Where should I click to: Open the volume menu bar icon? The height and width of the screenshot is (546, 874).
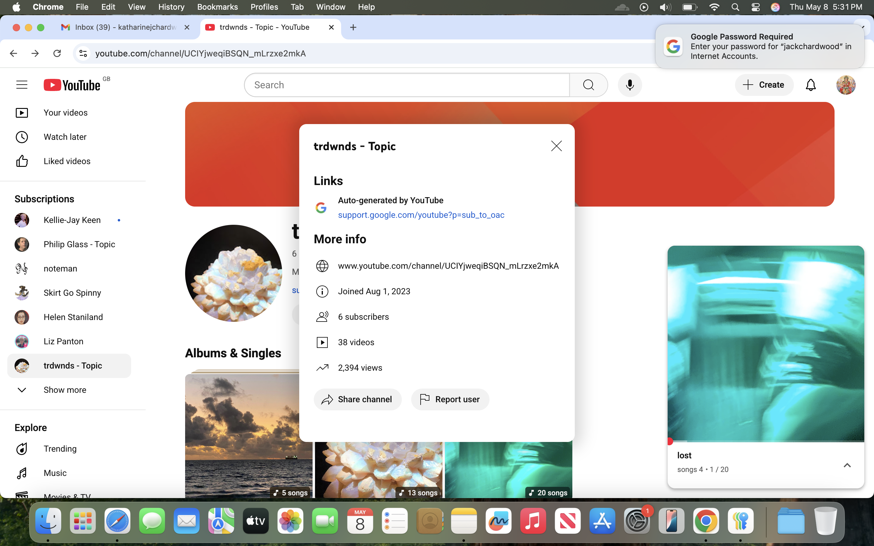[x=665, y=7]
